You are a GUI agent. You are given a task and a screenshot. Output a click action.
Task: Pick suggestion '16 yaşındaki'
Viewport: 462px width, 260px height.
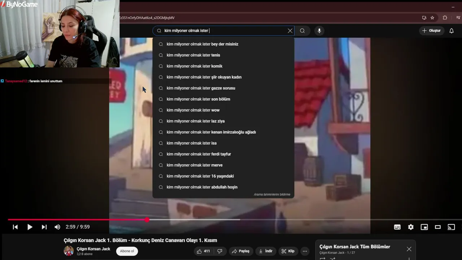[x=223, y=176]
